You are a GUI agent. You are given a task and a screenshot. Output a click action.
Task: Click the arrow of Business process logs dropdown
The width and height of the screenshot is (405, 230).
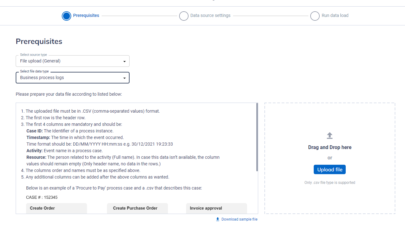(x=125, y=78)
